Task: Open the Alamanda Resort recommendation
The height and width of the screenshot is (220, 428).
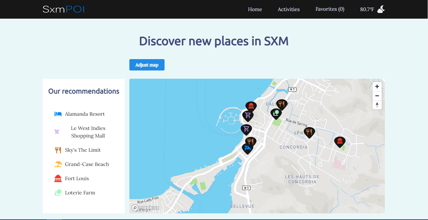Action: click(x=85, y=114)
